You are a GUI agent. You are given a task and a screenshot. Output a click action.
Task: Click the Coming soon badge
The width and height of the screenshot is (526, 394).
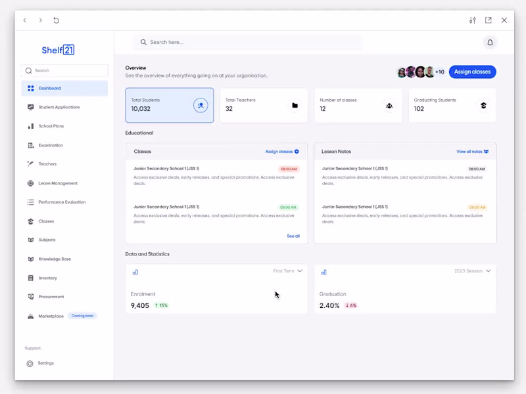tap(83, 316)
